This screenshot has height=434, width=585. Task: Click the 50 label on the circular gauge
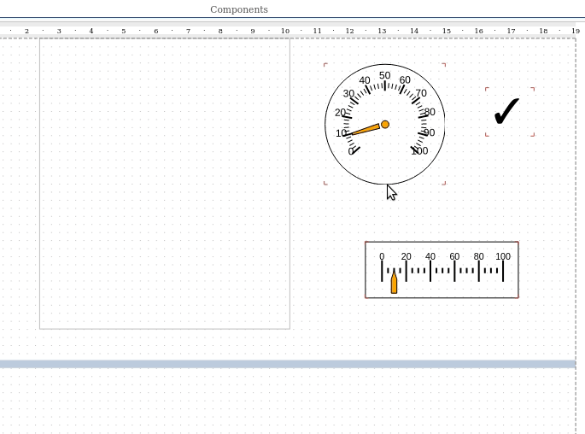point(385,76)
